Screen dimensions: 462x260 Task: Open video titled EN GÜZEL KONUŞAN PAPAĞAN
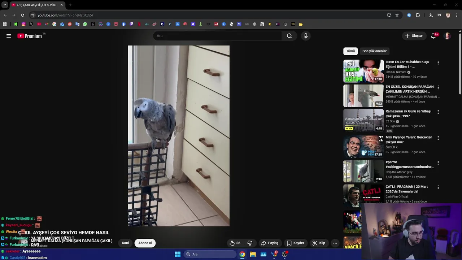pyautogui.click(x=410, y=89)
